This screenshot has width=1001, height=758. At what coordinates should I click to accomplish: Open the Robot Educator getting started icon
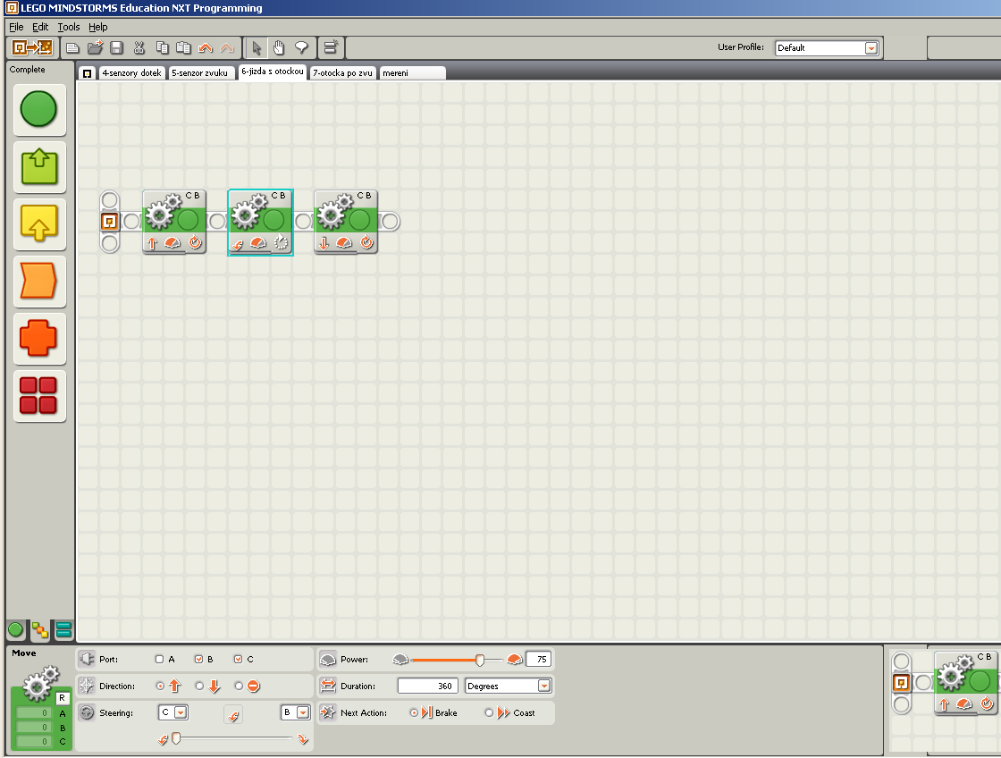pos(32,48)
